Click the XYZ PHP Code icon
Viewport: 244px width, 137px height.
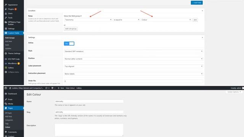tap(6, 59)
